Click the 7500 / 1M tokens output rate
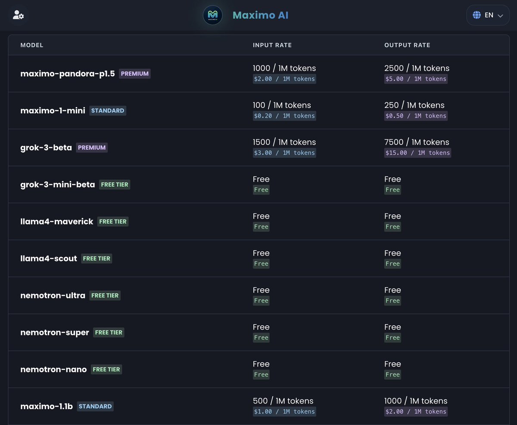 (417, 142)
